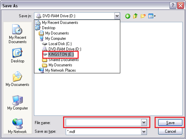186x139 pixels.
Task: Open My Network in places bar
Action: pyautogui.click(x=18, y=126)
